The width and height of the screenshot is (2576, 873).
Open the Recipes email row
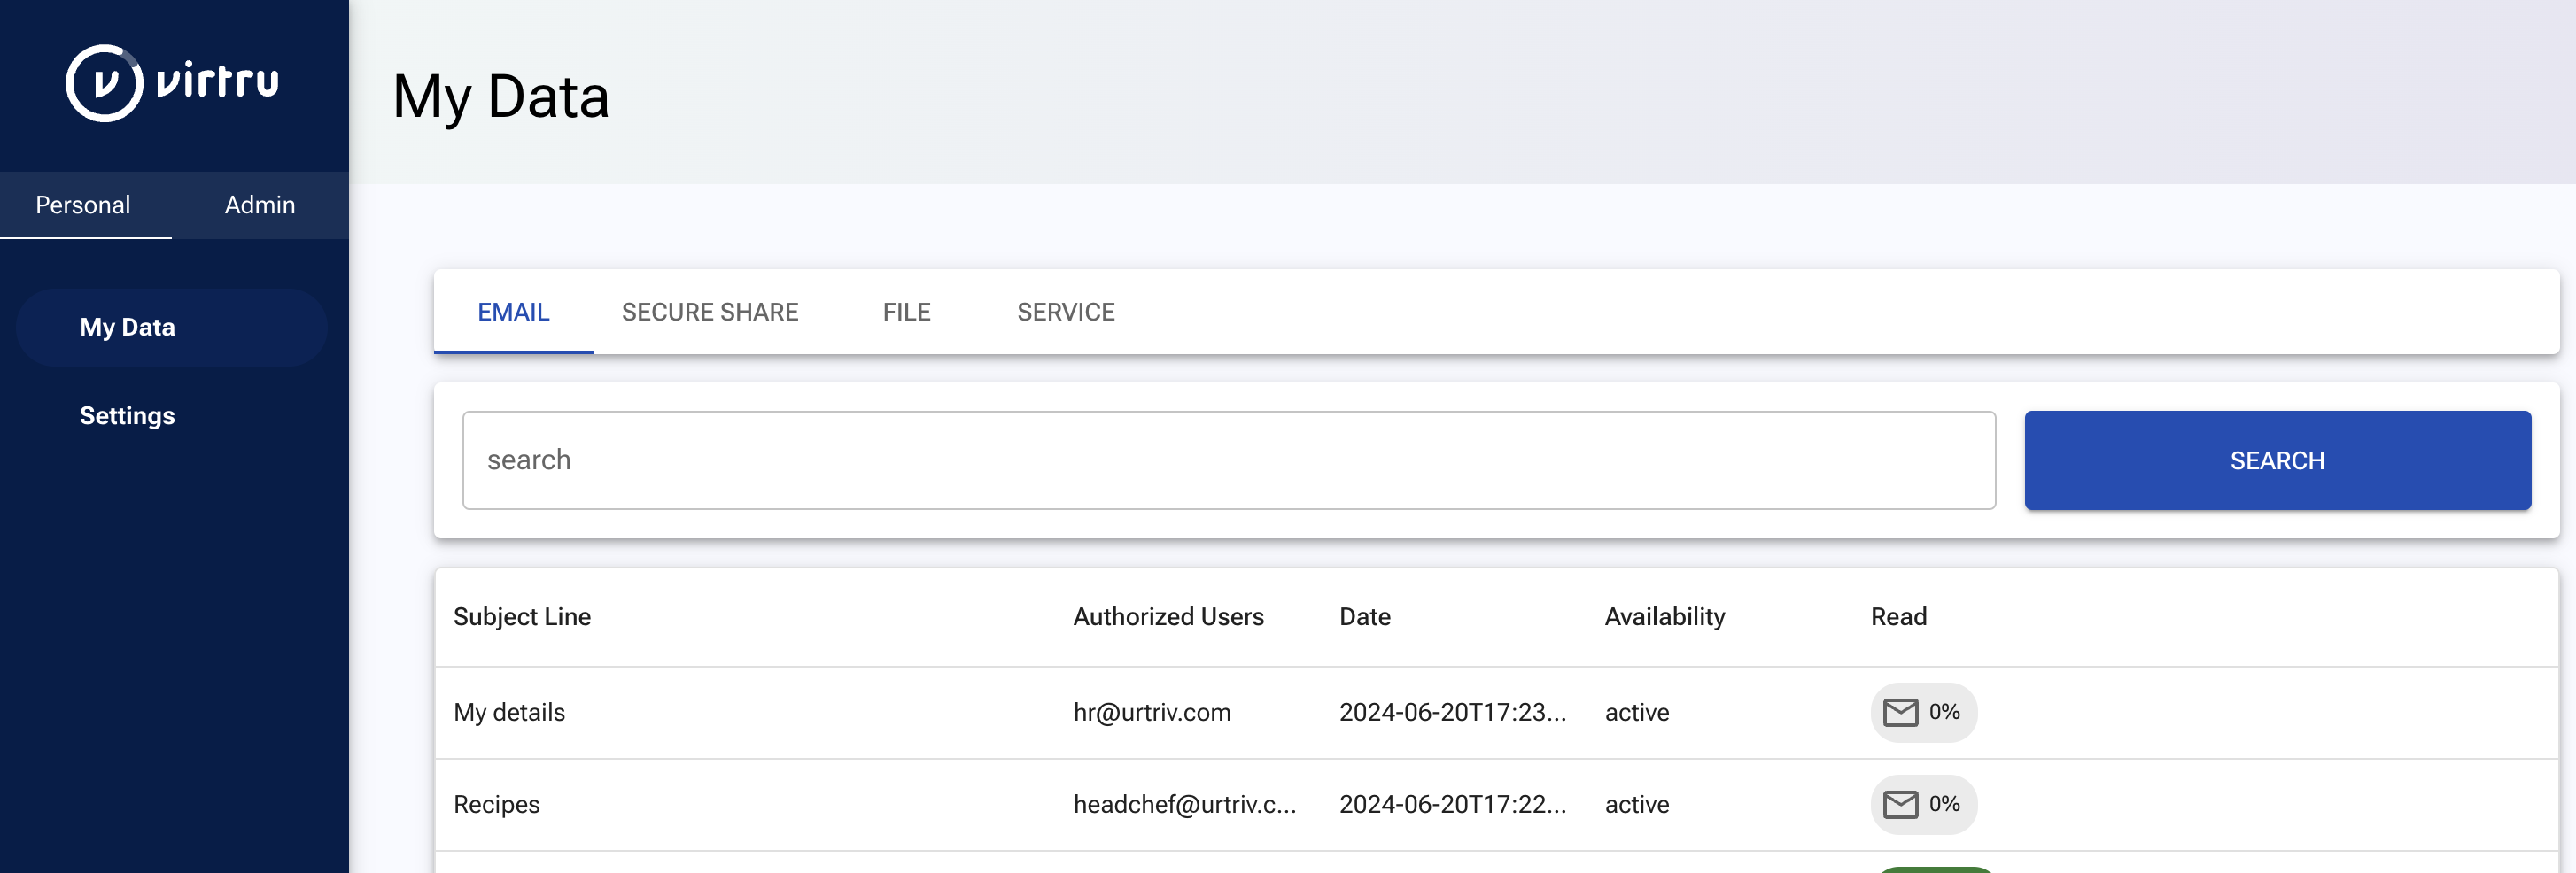tap(1496, 805)
